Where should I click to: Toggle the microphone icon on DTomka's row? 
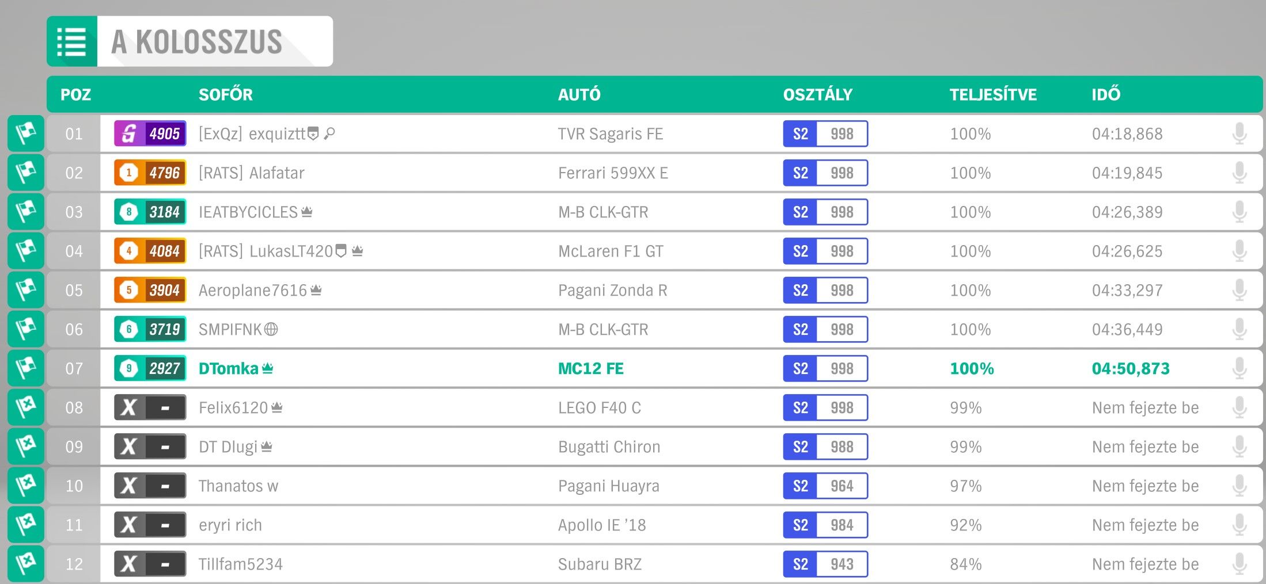point(1240,368)
